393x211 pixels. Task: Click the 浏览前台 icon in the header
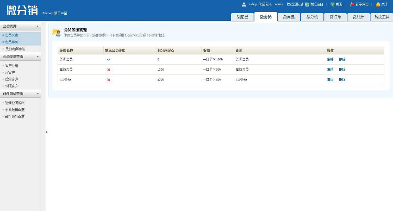307,4
